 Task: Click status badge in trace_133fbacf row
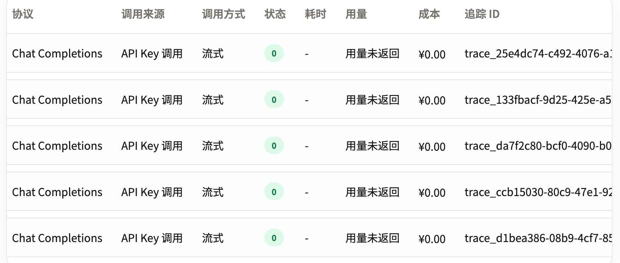click(274, 99)
